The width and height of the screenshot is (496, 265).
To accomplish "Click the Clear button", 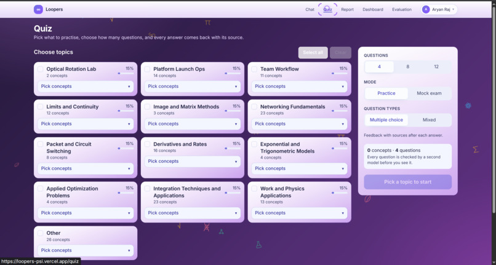I will 340,52.
